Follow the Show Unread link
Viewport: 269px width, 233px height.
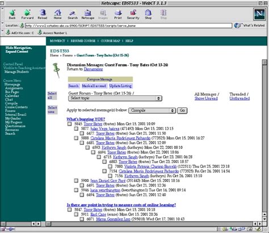click(x=206, y=98)
